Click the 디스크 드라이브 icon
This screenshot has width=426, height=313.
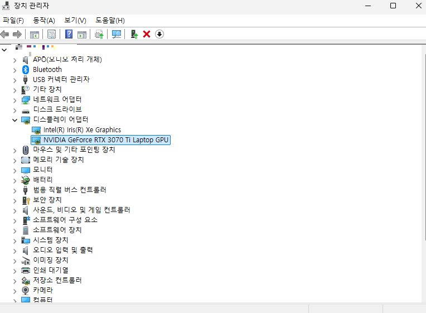point(26,111)
